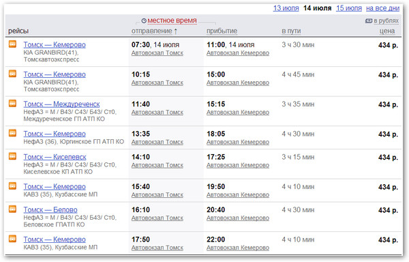Click the bus icon beside the Томск — Киселевск route
Viewport: 409px width, 262px height.
12,156
